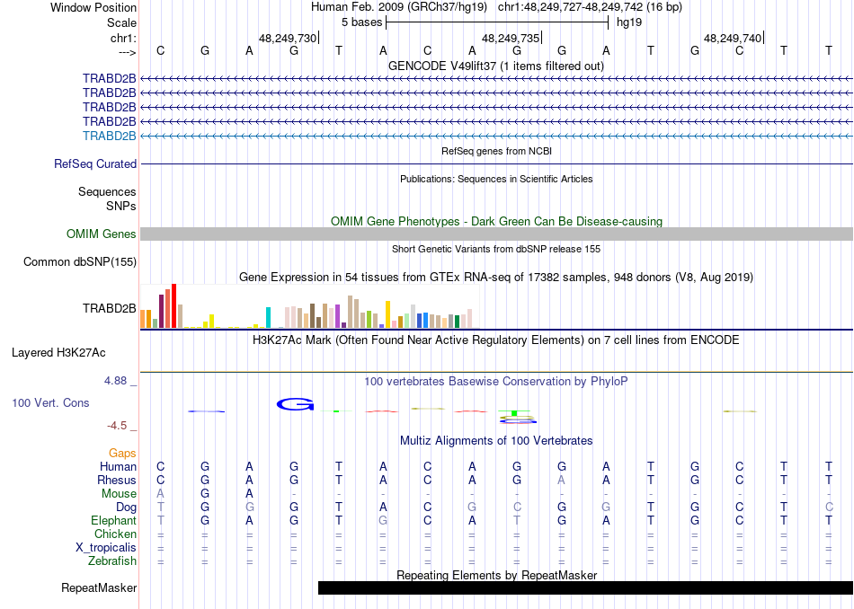The width and height of the screenshot is (854, 609).
Task: Click the grey 'T' base in Dog row
Action: pyautogui.click(x=160, y=507)
